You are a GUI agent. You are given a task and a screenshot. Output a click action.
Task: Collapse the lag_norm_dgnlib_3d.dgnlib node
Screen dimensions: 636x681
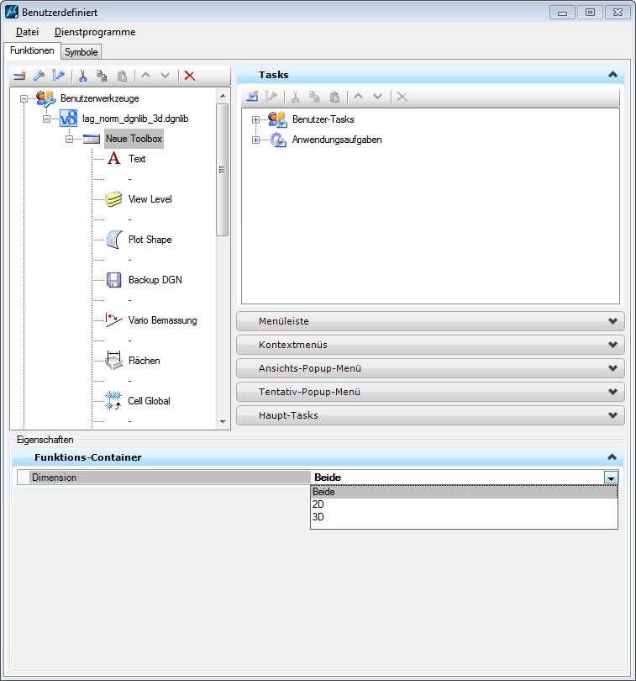pos(46,119)
